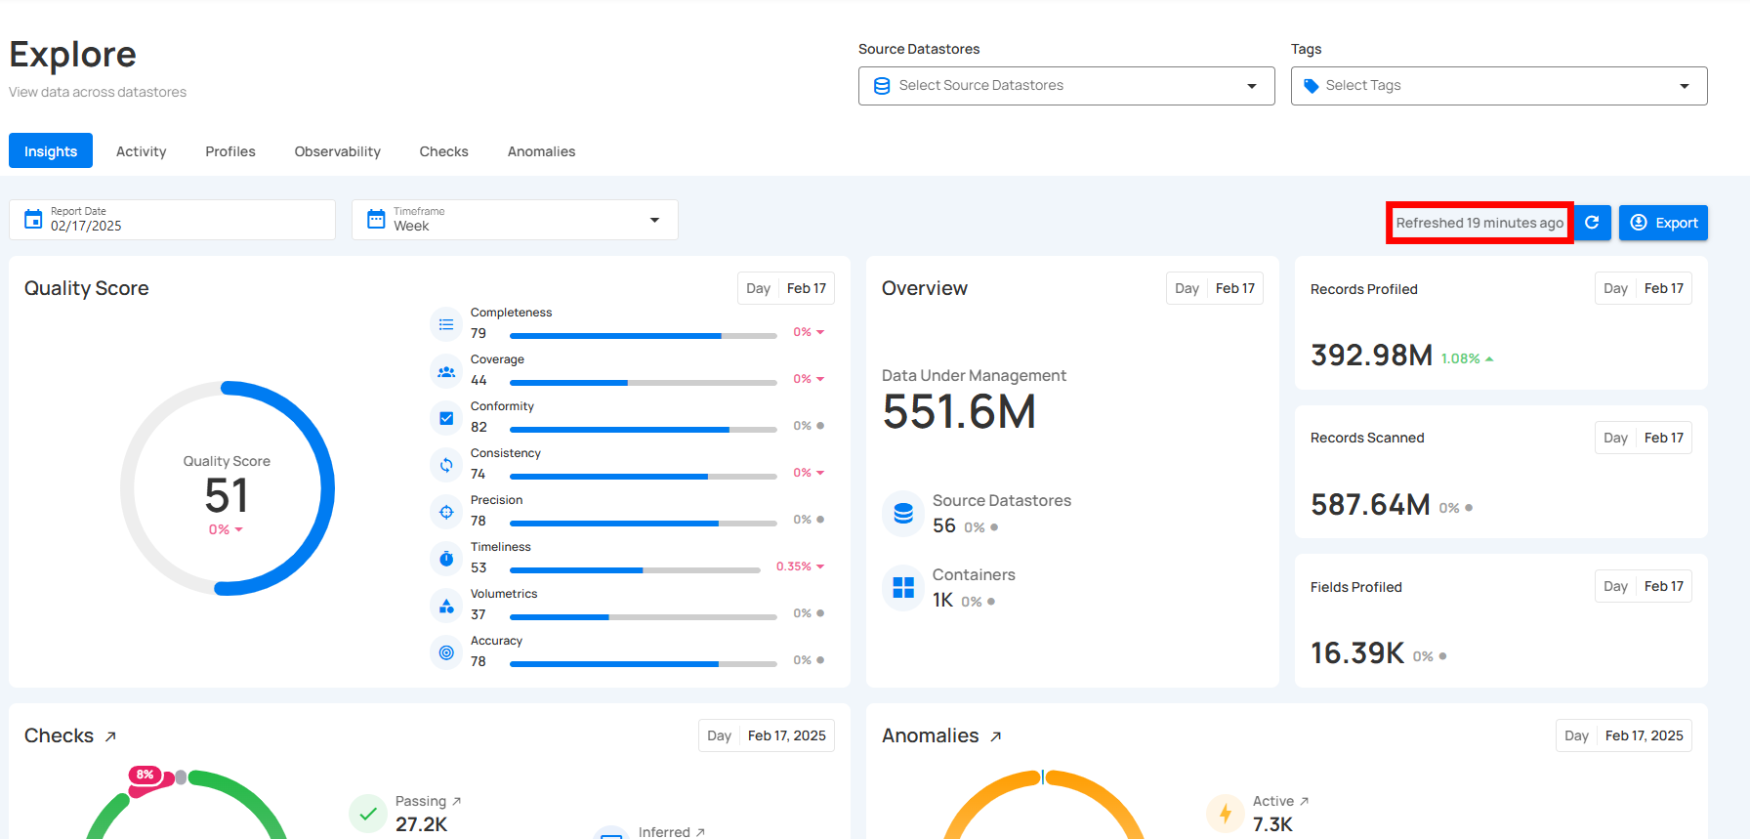This screenshot has height=839, width=1750.
Task: Click the 8% badge on Checks gauge
Action: [146, 775]
